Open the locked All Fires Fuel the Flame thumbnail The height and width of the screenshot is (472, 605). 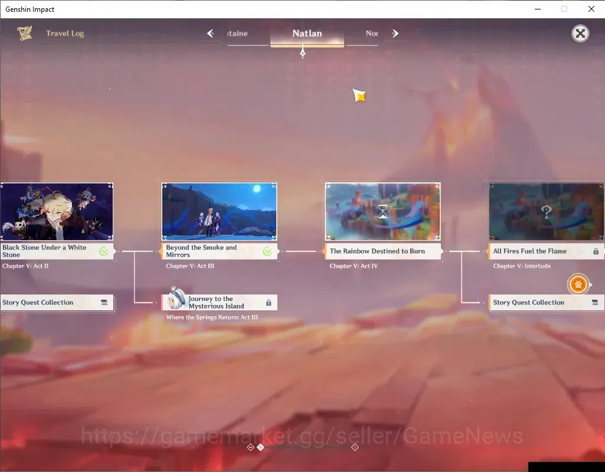click(x=547, y=211)
